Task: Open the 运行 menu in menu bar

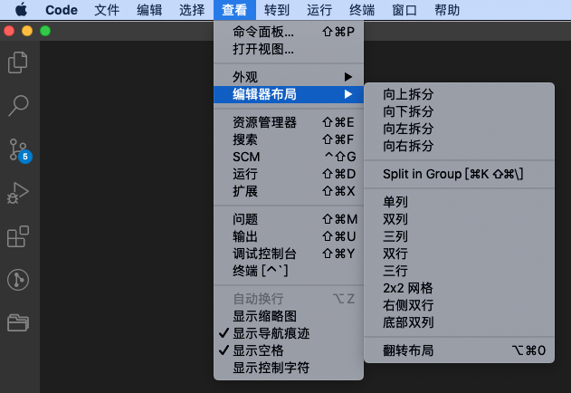Action: tap(319, 10)
